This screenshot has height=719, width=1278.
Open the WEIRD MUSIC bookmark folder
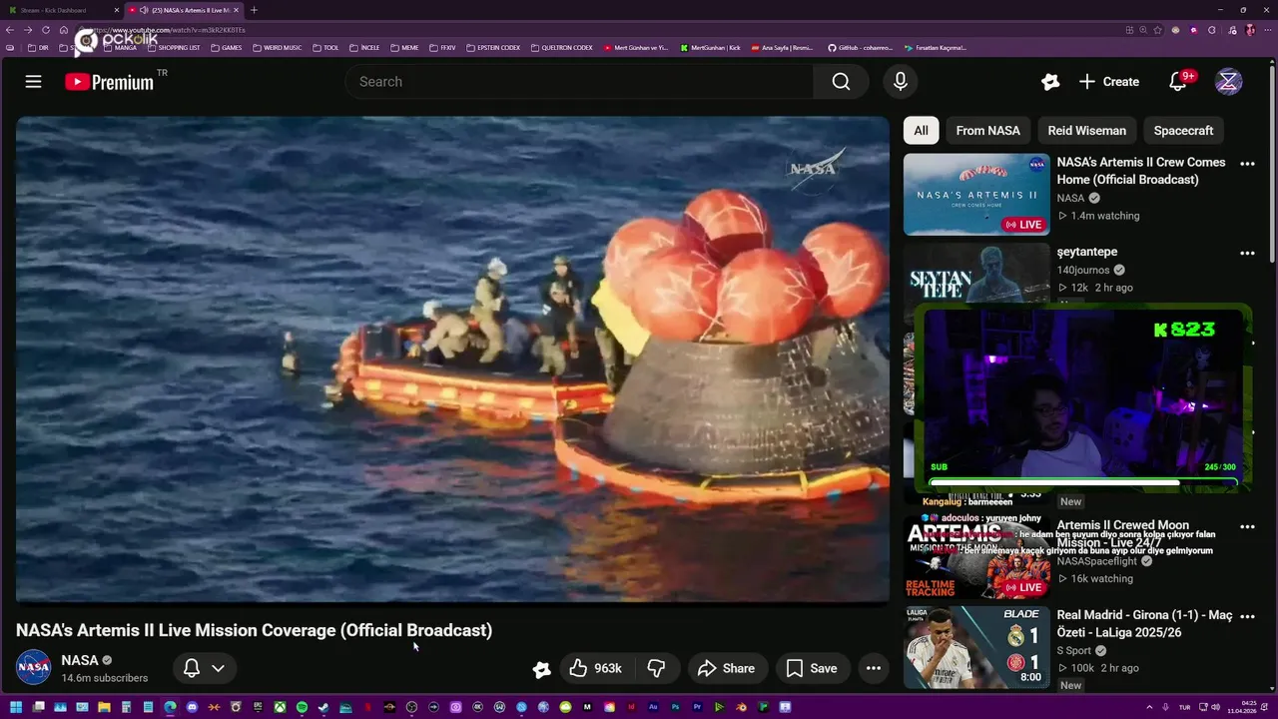tap(277, 47)
